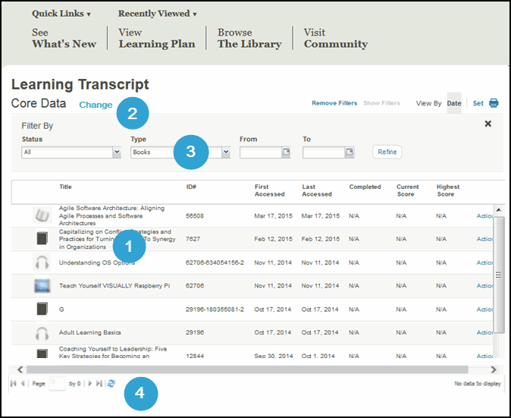Sort by Title column header
Viewport: 511px width, 418px height.
pos(65,187)
